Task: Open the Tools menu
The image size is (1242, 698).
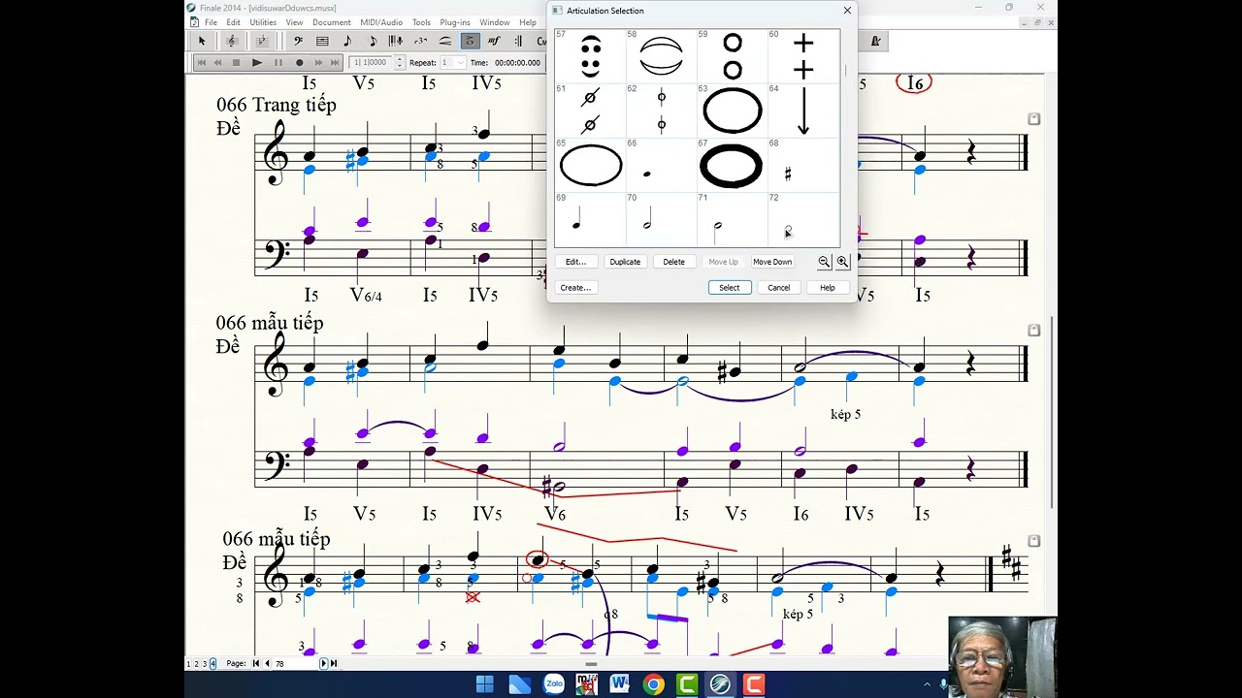Action: tap(421, 22)
